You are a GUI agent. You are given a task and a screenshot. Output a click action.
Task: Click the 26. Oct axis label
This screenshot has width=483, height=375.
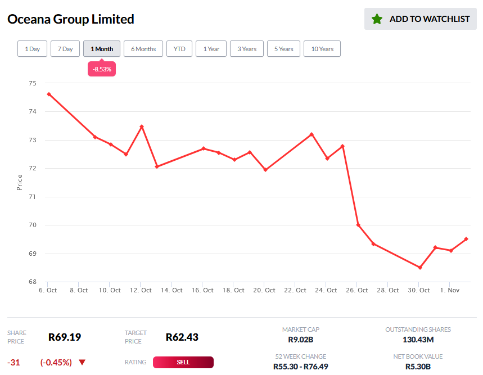(x=356, y=290)
